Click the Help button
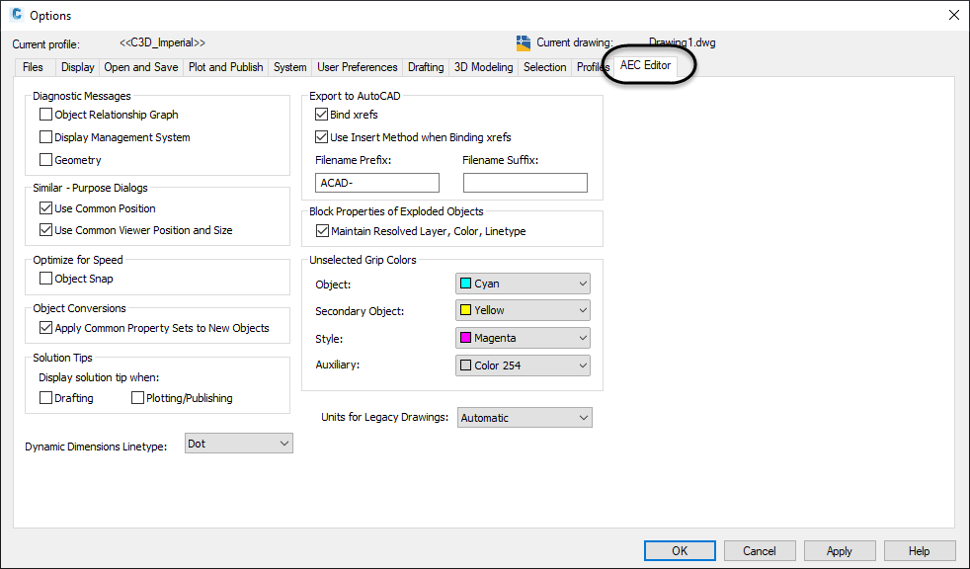The width and height of the screenshot is (970, 569). coord(919,551)
